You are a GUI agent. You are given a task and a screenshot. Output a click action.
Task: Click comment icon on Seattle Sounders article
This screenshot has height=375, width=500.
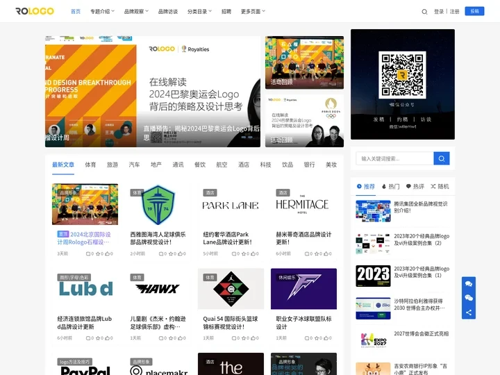point(161,254)
